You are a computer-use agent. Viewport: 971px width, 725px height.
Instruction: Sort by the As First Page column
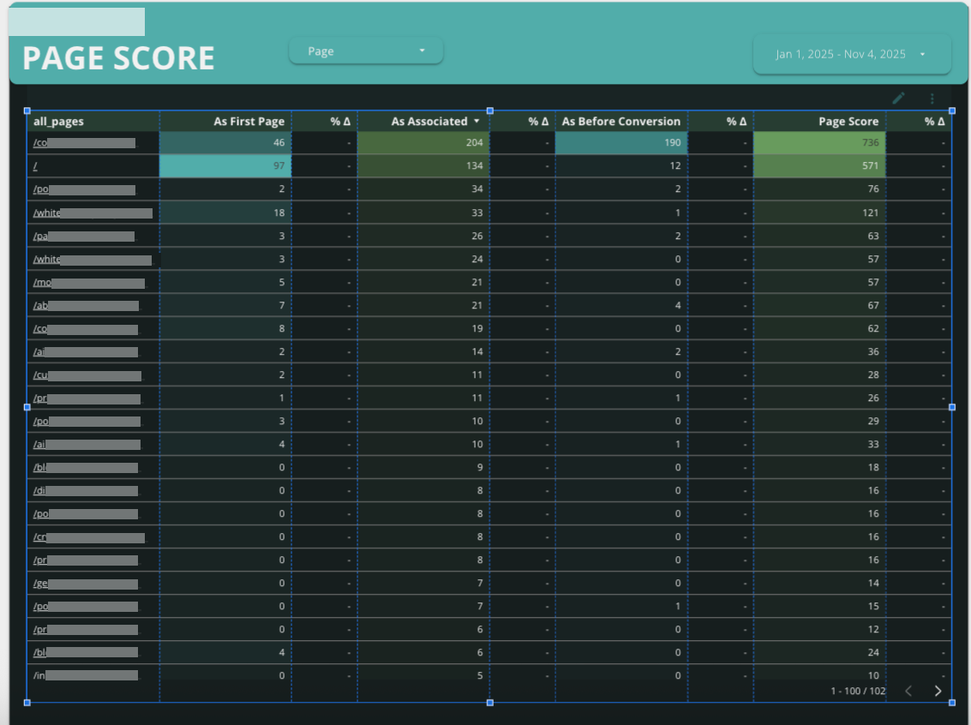249,121
